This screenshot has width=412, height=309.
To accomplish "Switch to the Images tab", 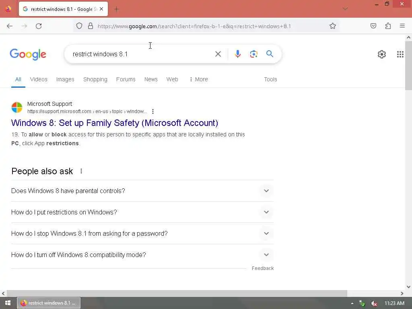I will tap(65, 79).
